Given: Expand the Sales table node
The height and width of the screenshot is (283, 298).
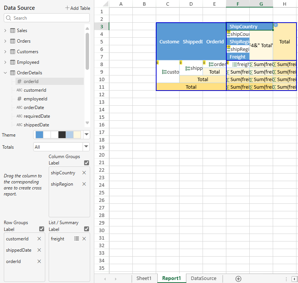Looking at the screenshot, I should pos(5,31).
